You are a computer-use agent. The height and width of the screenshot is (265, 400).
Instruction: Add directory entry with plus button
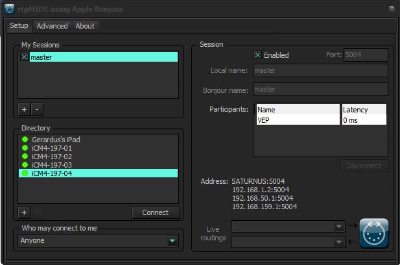24,212
